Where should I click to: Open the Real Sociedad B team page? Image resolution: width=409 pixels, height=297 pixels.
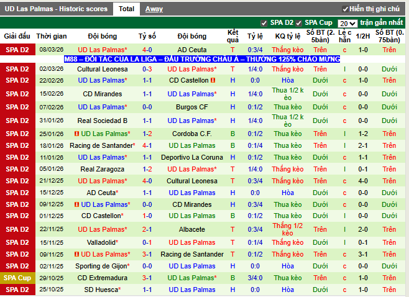[x=103, y=121]
